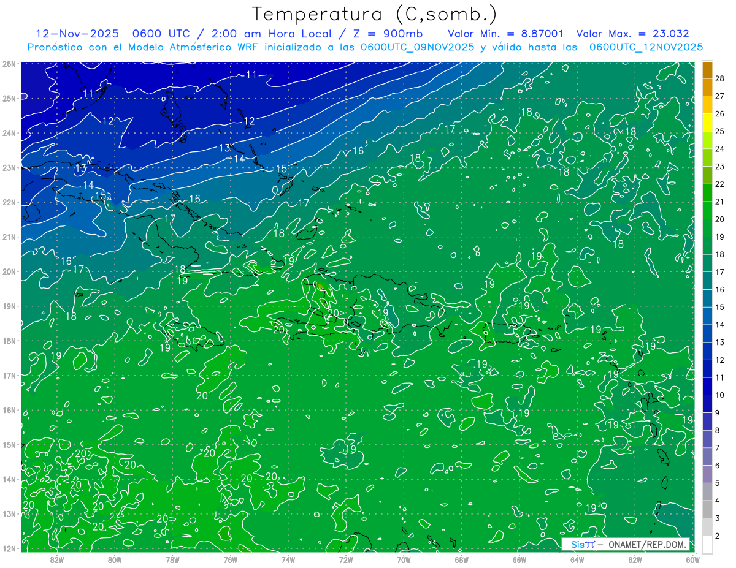Click longitude axis label "80W"
The image size is (736, 568).
point(115,559)
